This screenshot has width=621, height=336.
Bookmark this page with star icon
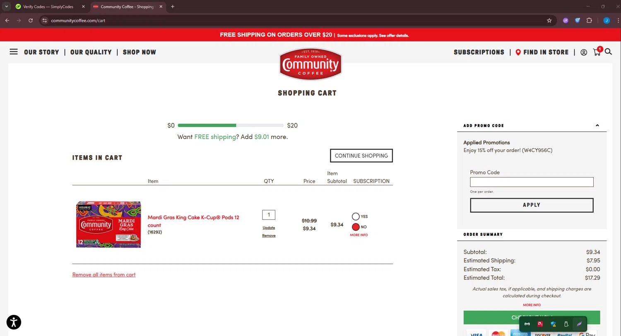coord(549,20)
